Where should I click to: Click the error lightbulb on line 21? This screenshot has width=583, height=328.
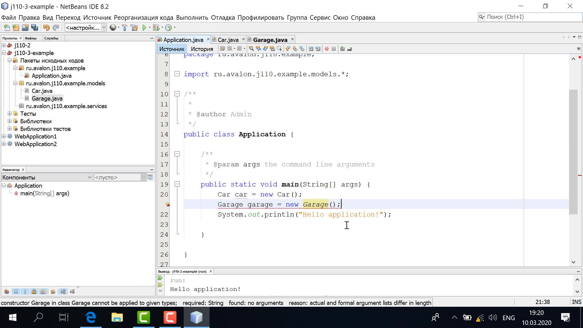(x=168, y=204)
